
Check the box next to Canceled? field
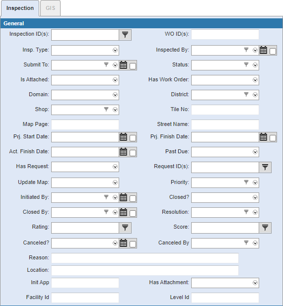(x=133, y=244)
